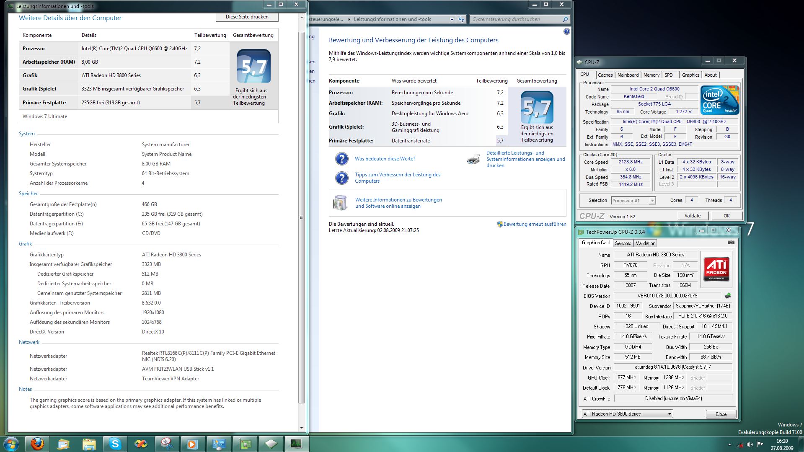Open the colorful ribbon taskbar icon
Screen dimensions: 804x452
pos(141,444)
